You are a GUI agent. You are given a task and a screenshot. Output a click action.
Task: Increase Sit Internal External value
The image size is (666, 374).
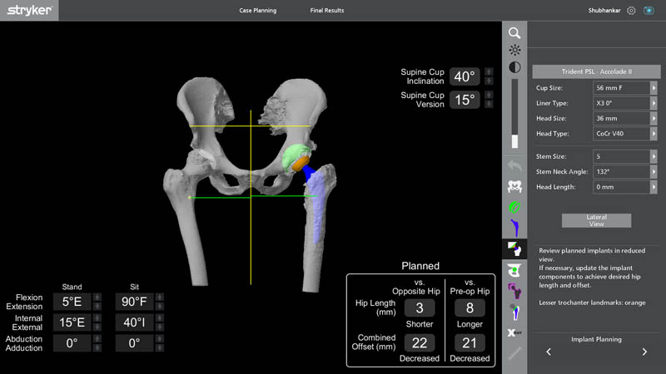[x=160, y=318]
